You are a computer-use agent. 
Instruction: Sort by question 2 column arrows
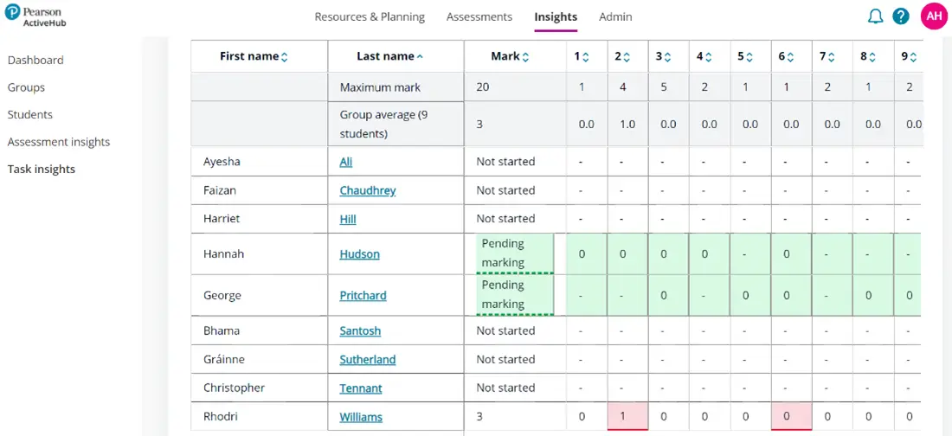coord(627,57)
